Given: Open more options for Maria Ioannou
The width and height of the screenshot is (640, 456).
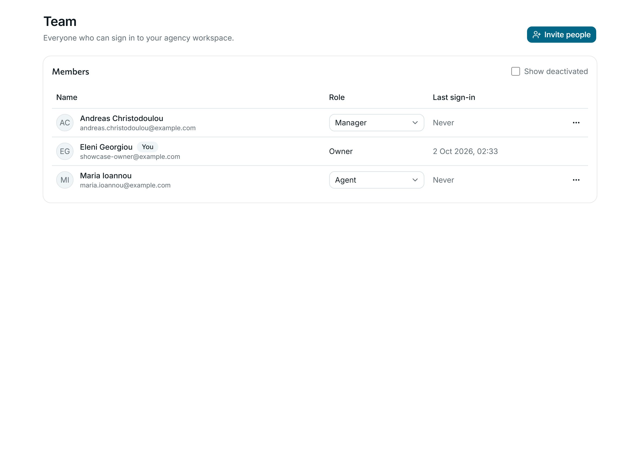Looking at the screenshot, I should (576, 180).
